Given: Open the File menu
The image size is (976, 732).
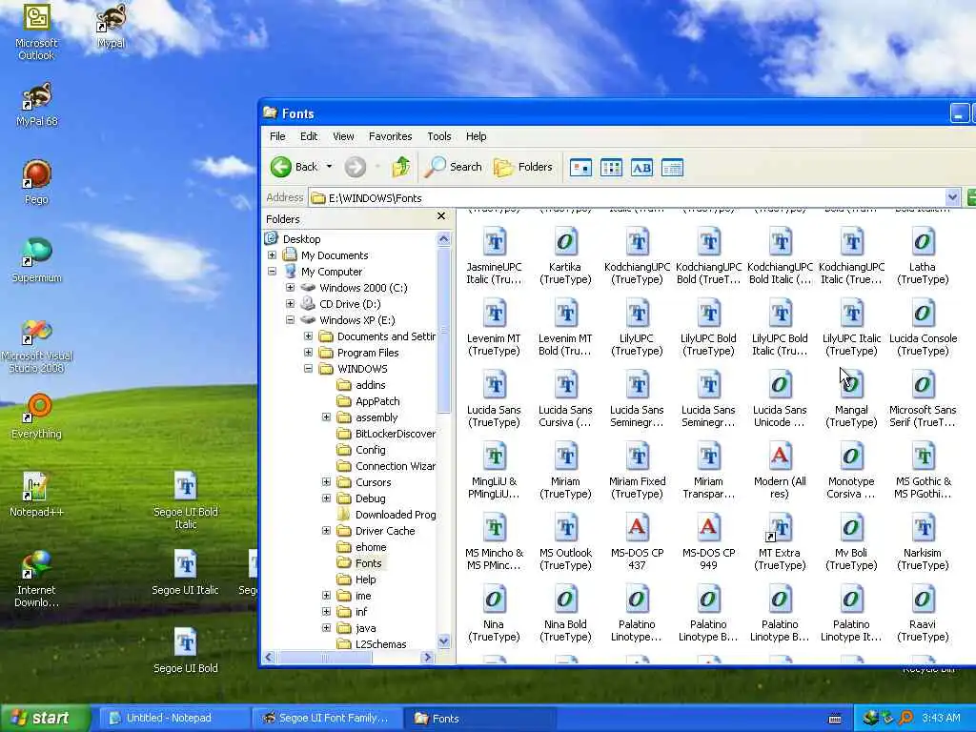Looking at the screenshot, I should (x=277, y=136).
